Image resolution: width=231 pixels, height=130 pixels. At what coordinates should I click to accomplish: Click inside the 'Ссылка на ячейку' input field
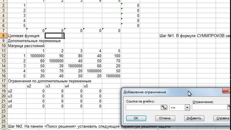(x=143, y=108)
